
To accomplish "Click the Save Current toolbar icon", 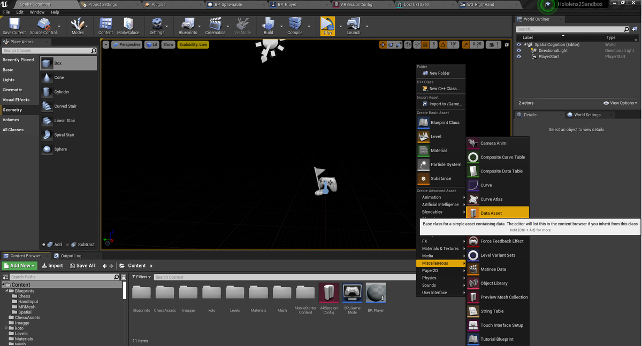I will click(14, 25).
